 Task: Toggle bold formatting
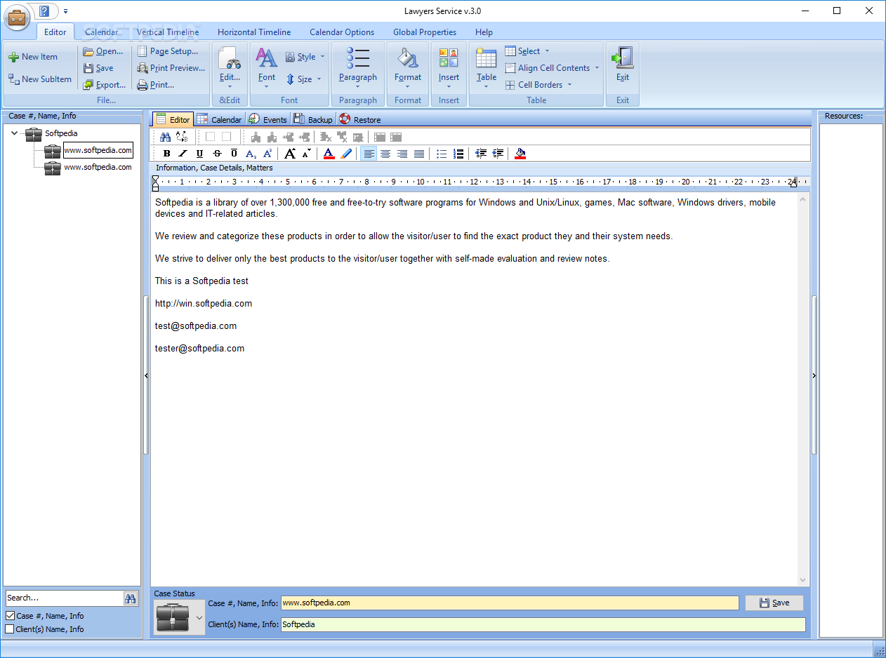[166, 154]
